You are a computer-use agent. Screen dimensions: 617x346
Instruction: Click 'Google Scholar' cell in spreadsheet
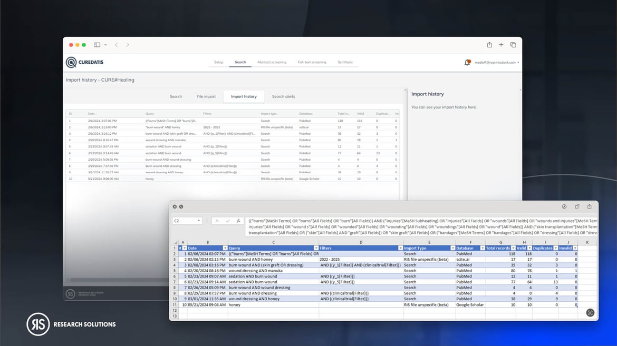point(470,305)
